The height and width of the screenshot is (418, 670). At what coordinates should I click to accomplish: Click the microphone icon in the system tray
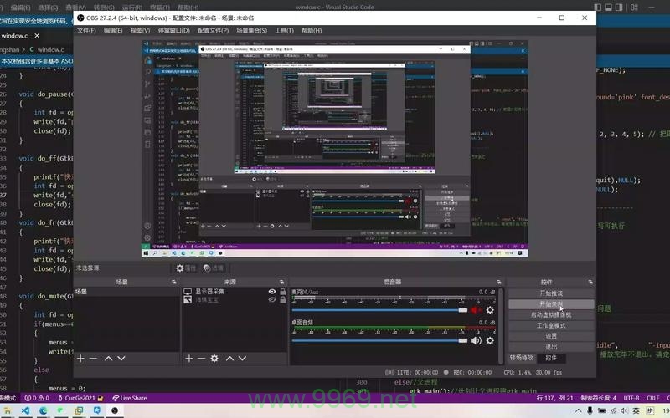tap(590, 410)
